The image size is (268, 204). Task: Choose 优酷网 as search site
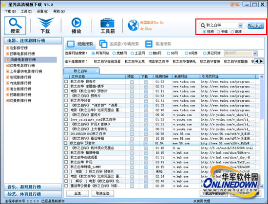[114, 54]
